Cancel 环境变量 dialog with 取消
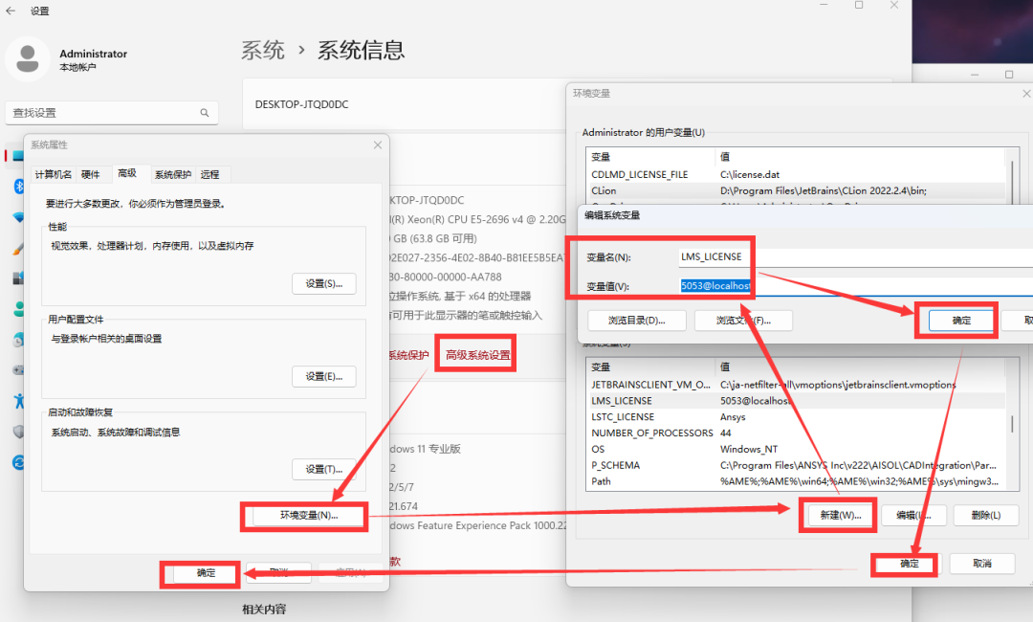 coord(982,564)
